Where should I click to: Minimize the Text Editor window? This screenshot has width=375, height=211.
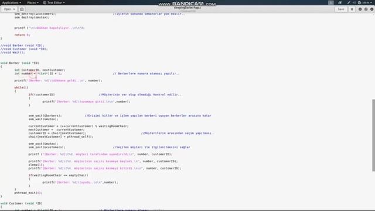(360, 9)
